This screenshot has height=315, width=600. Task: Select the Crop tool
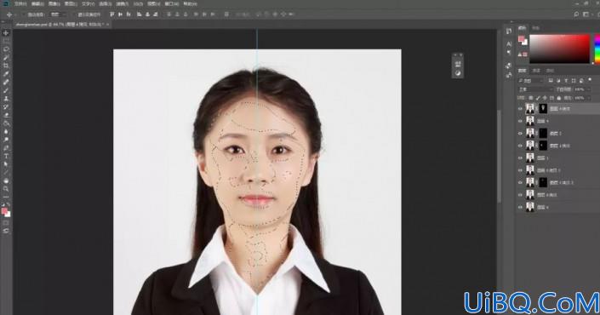(x=6, y=66)
